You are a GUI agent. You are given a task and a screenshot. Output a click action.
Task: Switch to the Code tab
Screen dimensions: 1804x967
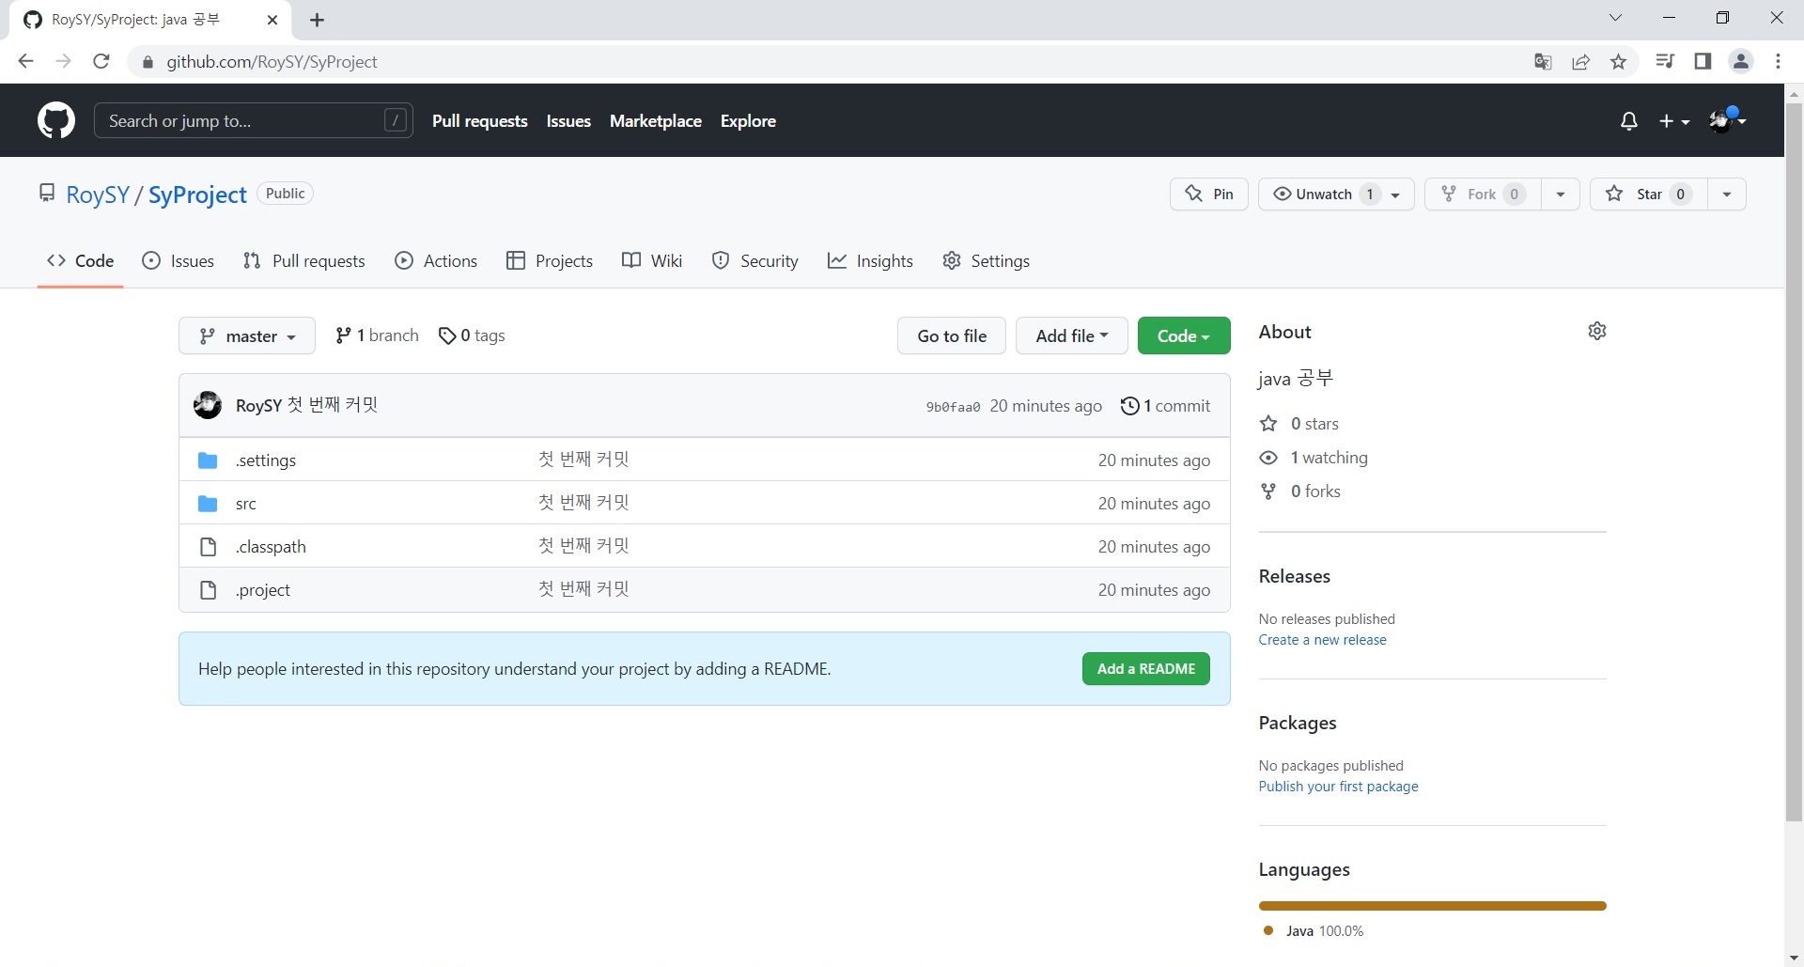[x=81, y=261]
